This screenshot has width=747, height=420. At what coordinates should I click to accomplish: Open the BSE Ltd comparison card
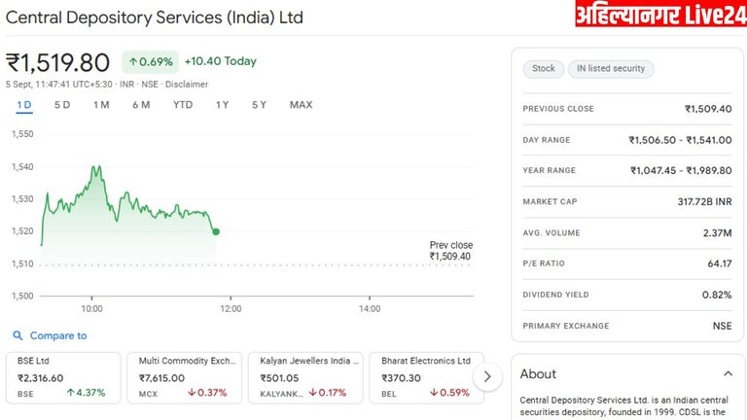point(63,377)
